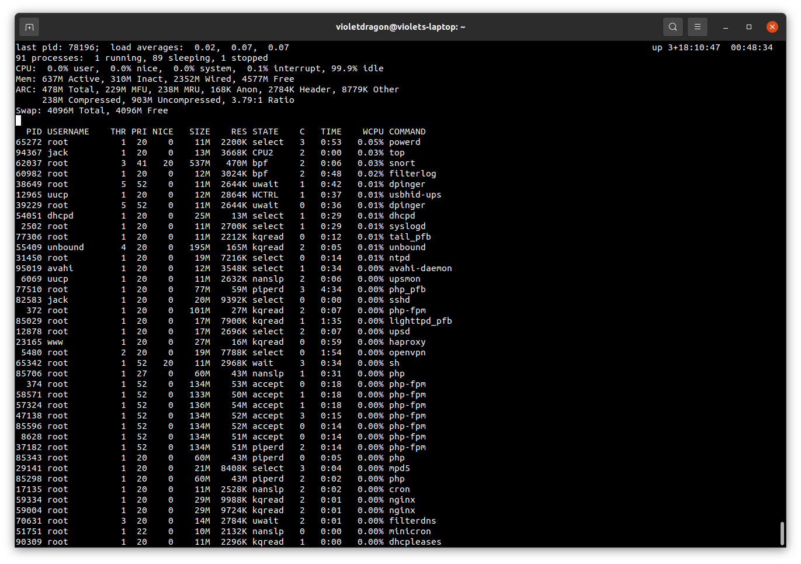
Task: Select the minicron command text
Action: 410,531
